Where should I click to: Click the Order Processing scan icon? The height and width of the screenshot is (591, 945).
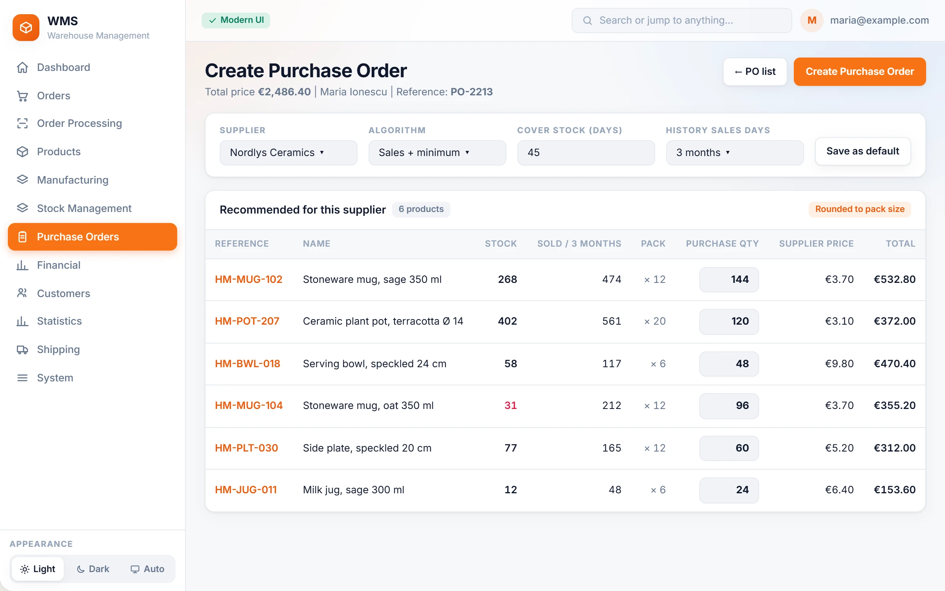[x=22, y=123]
